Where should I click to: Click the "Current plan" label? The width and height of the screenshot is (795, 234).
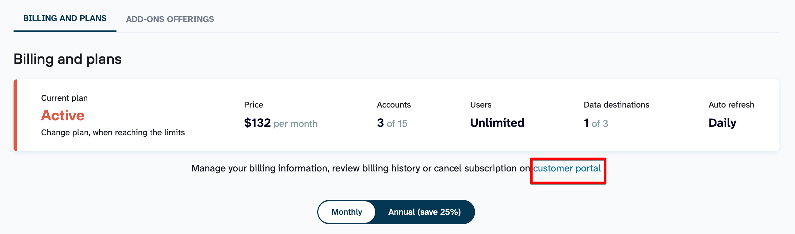pyautogui.click(x=64, y=98)
